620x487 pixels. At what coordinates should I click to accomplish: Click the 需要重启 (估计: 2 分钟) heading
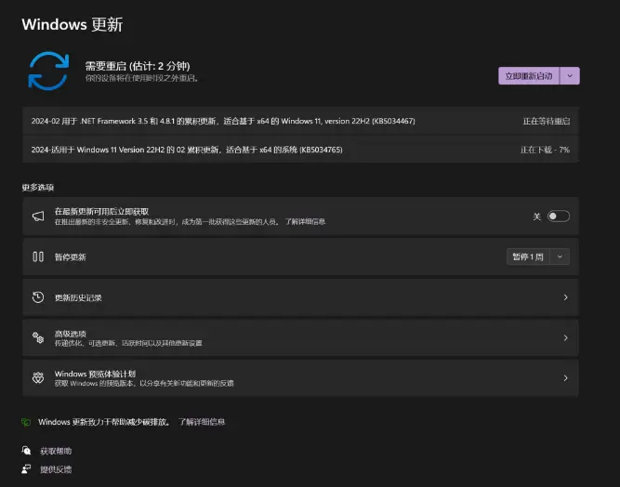(x=138, y=66)
